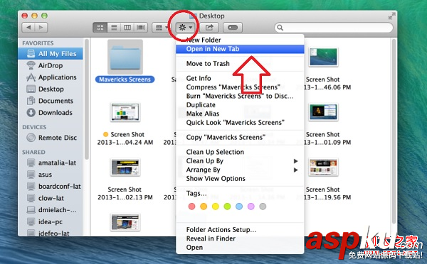Select screenshot thumbnail dated 19.56 PM
Image resolution: width=427 pixels, height=264 pixels.
click(323, 167)
